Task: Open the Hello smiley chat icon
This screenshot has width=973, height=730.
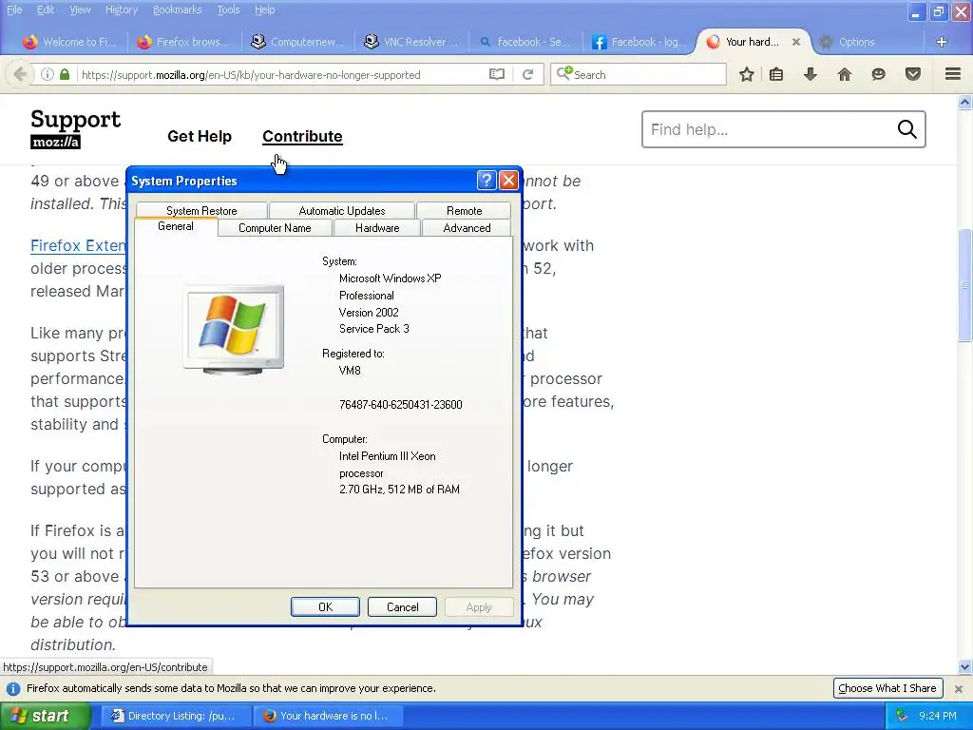Action: (x=878, y=74)
